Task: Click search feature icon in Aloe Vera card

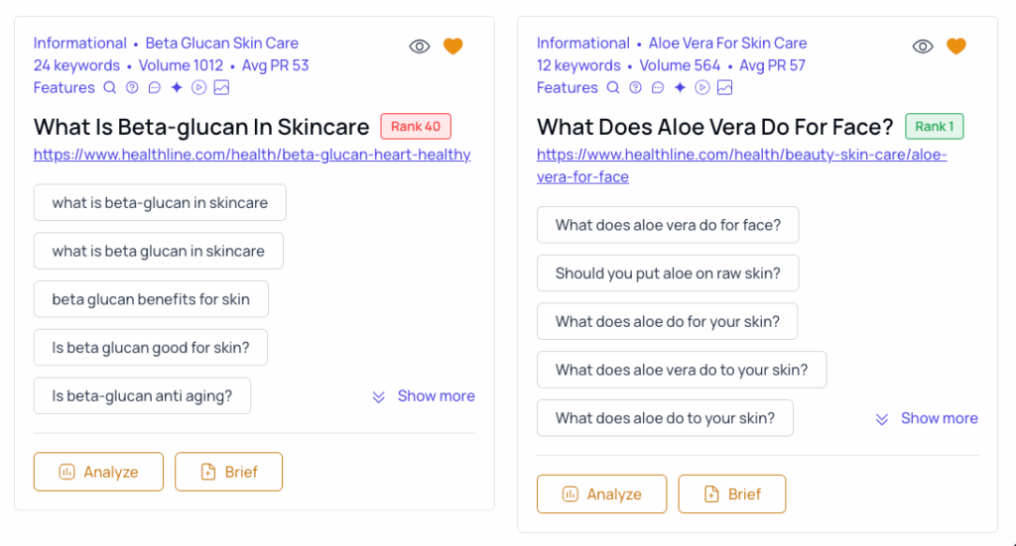Action: [x=613, y=87]
